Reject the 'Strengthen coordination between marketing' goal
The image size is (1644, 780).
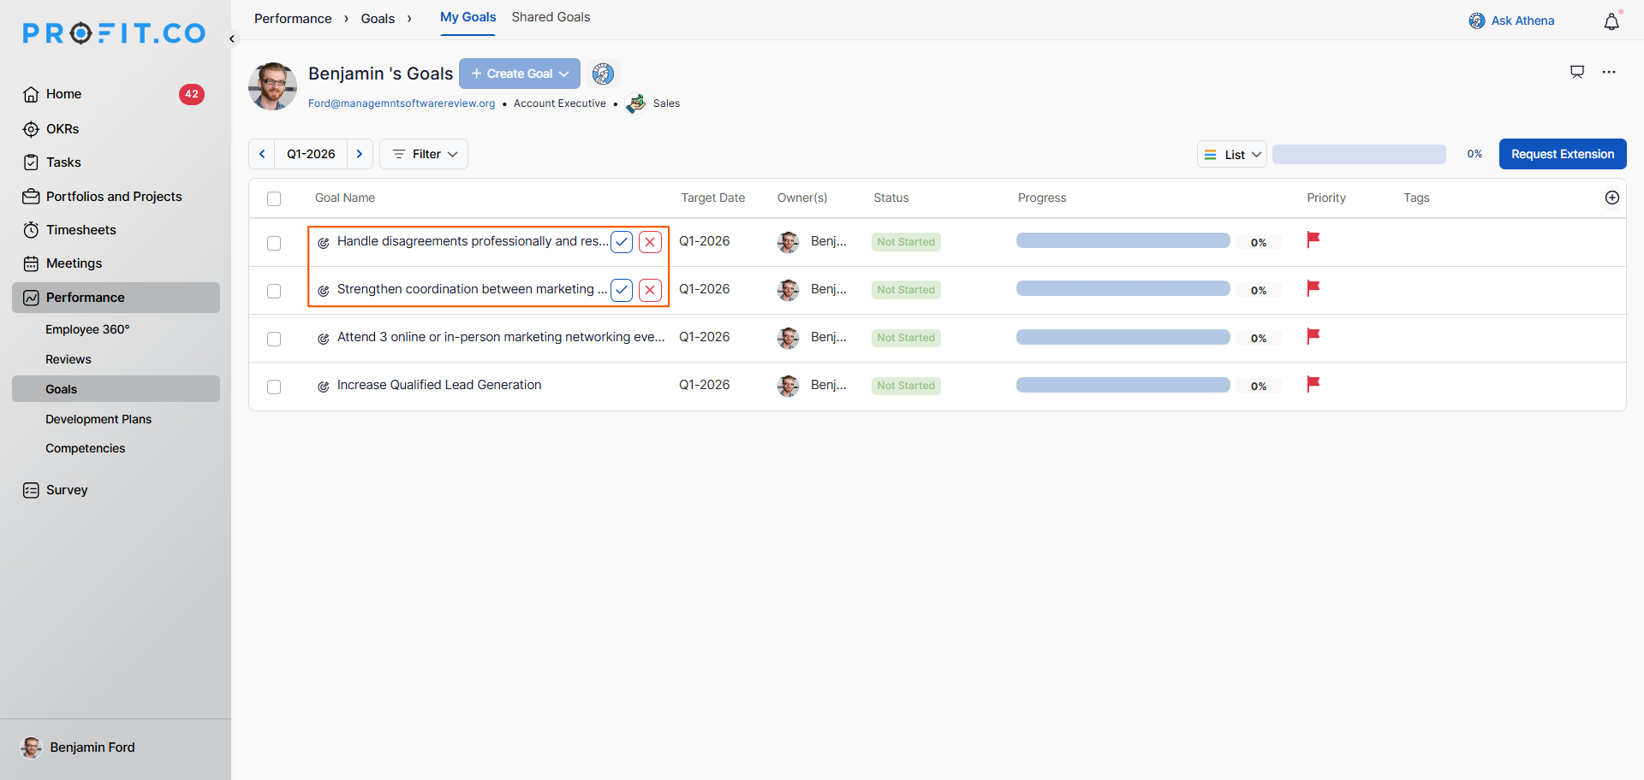pos(650,290)
